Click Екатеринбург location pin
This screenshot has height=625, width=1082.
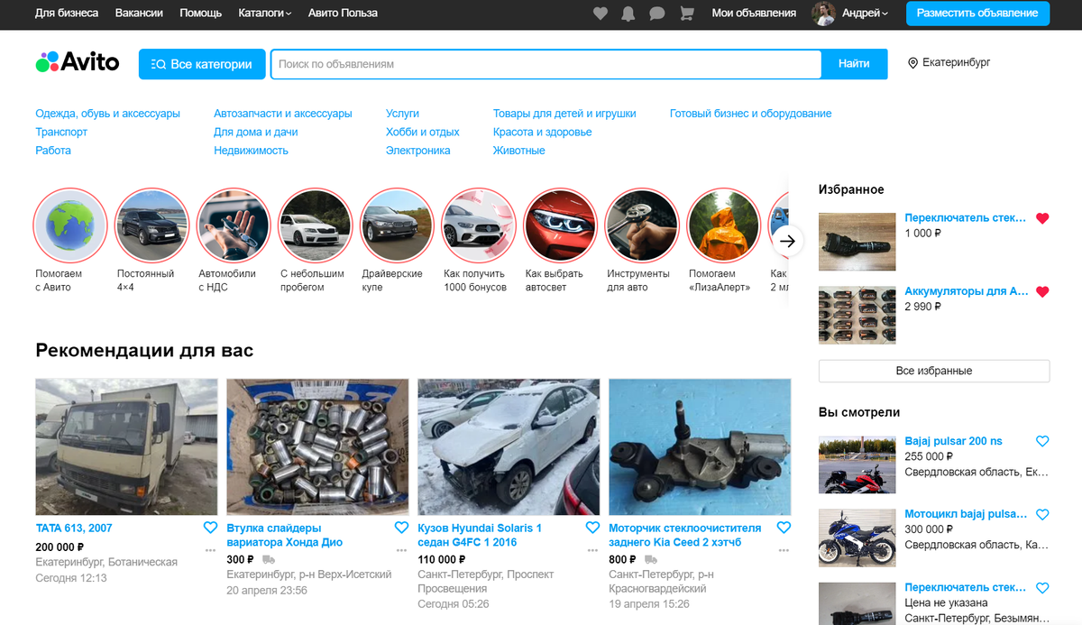click(912, 63)
